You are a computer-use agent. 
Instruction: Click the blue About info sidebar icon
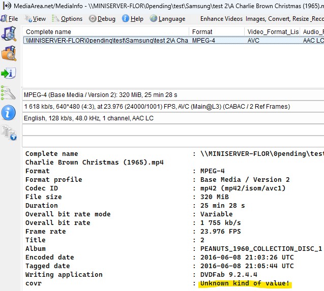point(9,113)
